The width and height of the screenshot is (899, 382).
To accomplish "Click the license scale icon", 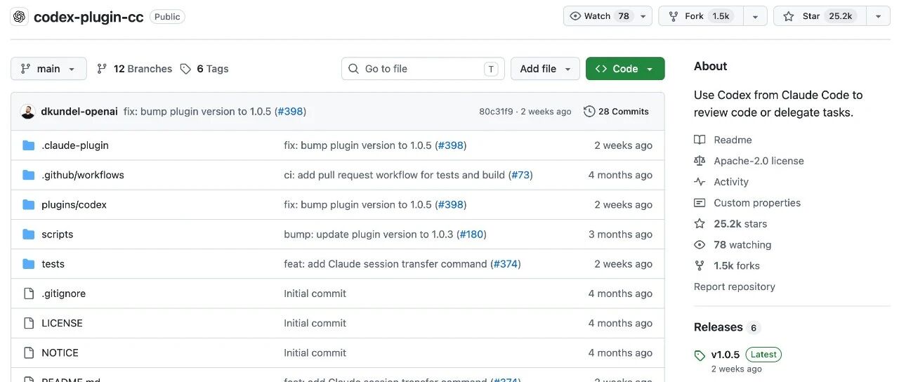I will coord(700,161).
